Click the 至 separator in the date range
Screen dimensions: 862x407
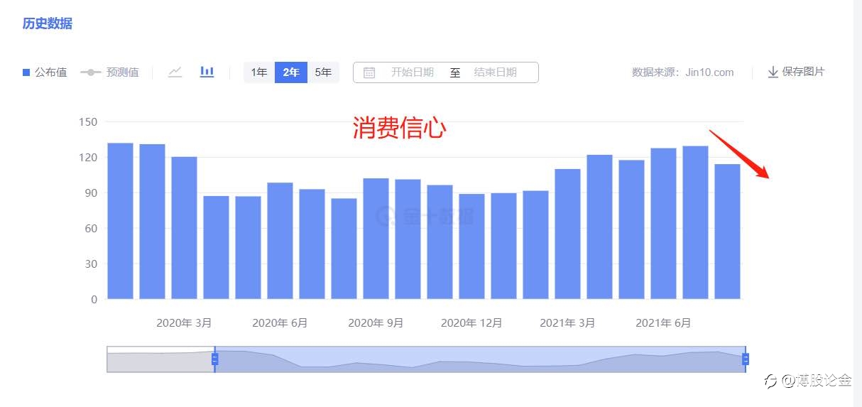454,72
